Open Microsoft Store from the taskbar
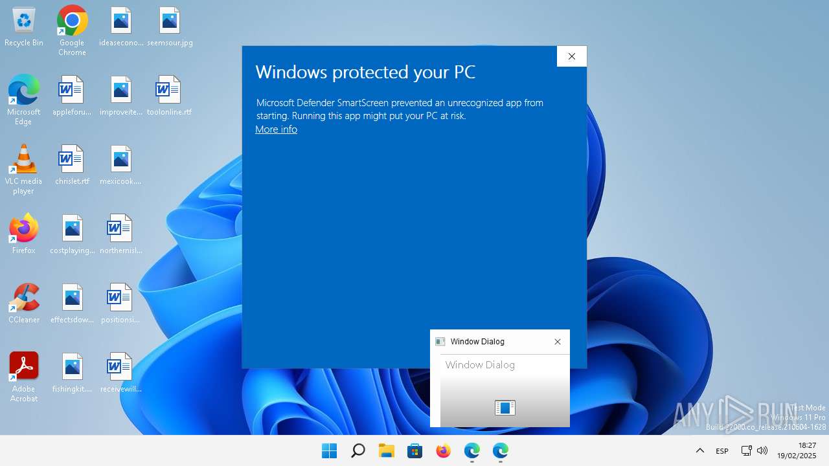 (x=414, y=450)
